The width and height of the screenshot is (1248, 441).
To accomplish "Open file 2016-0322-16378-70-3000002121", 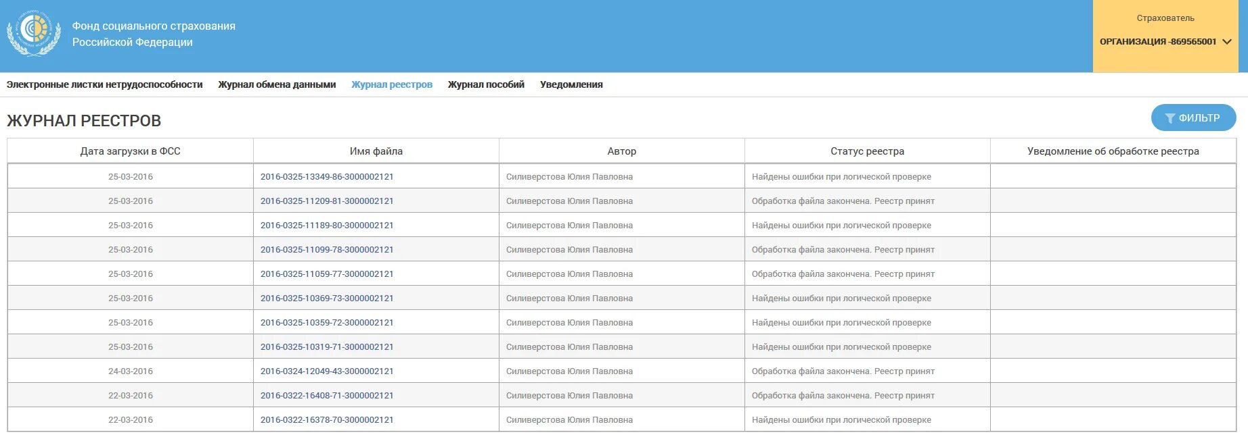I will [327, 420].
